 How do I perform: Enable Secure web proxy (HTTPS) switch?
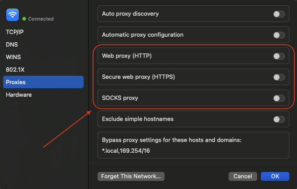tap(279, 77)
